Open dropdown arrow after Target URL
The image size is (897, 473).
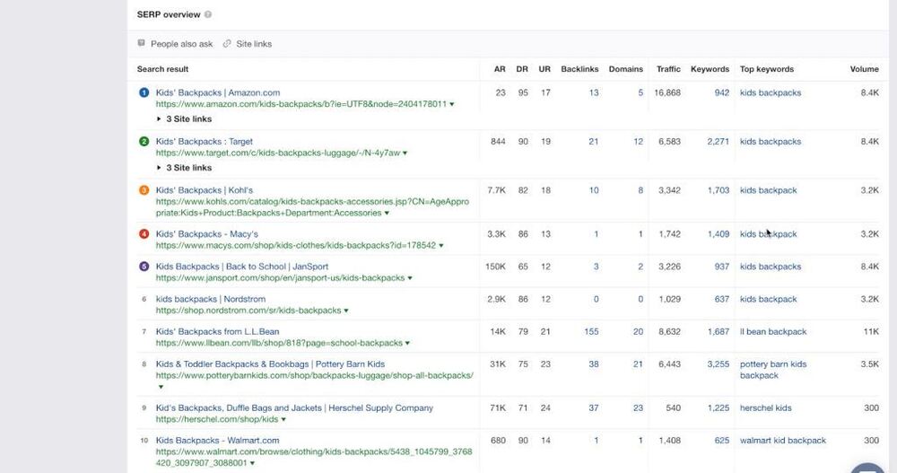pyautogui.click(x=405, y=153)
